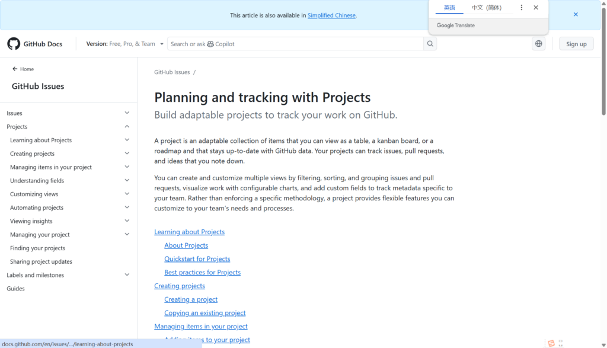Click the Home back arrow icon

15,69
